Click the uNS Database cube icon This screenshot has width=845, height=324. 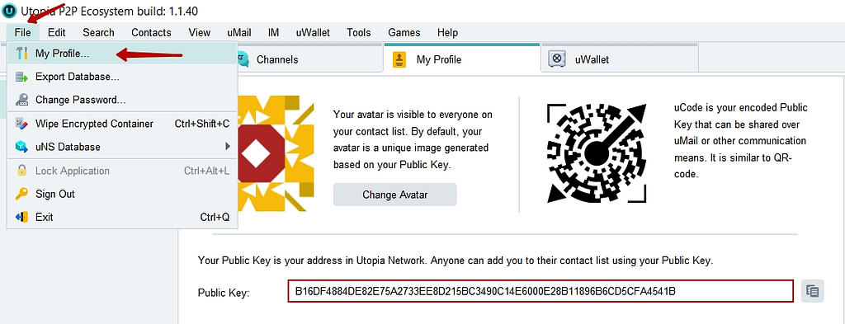22,147
